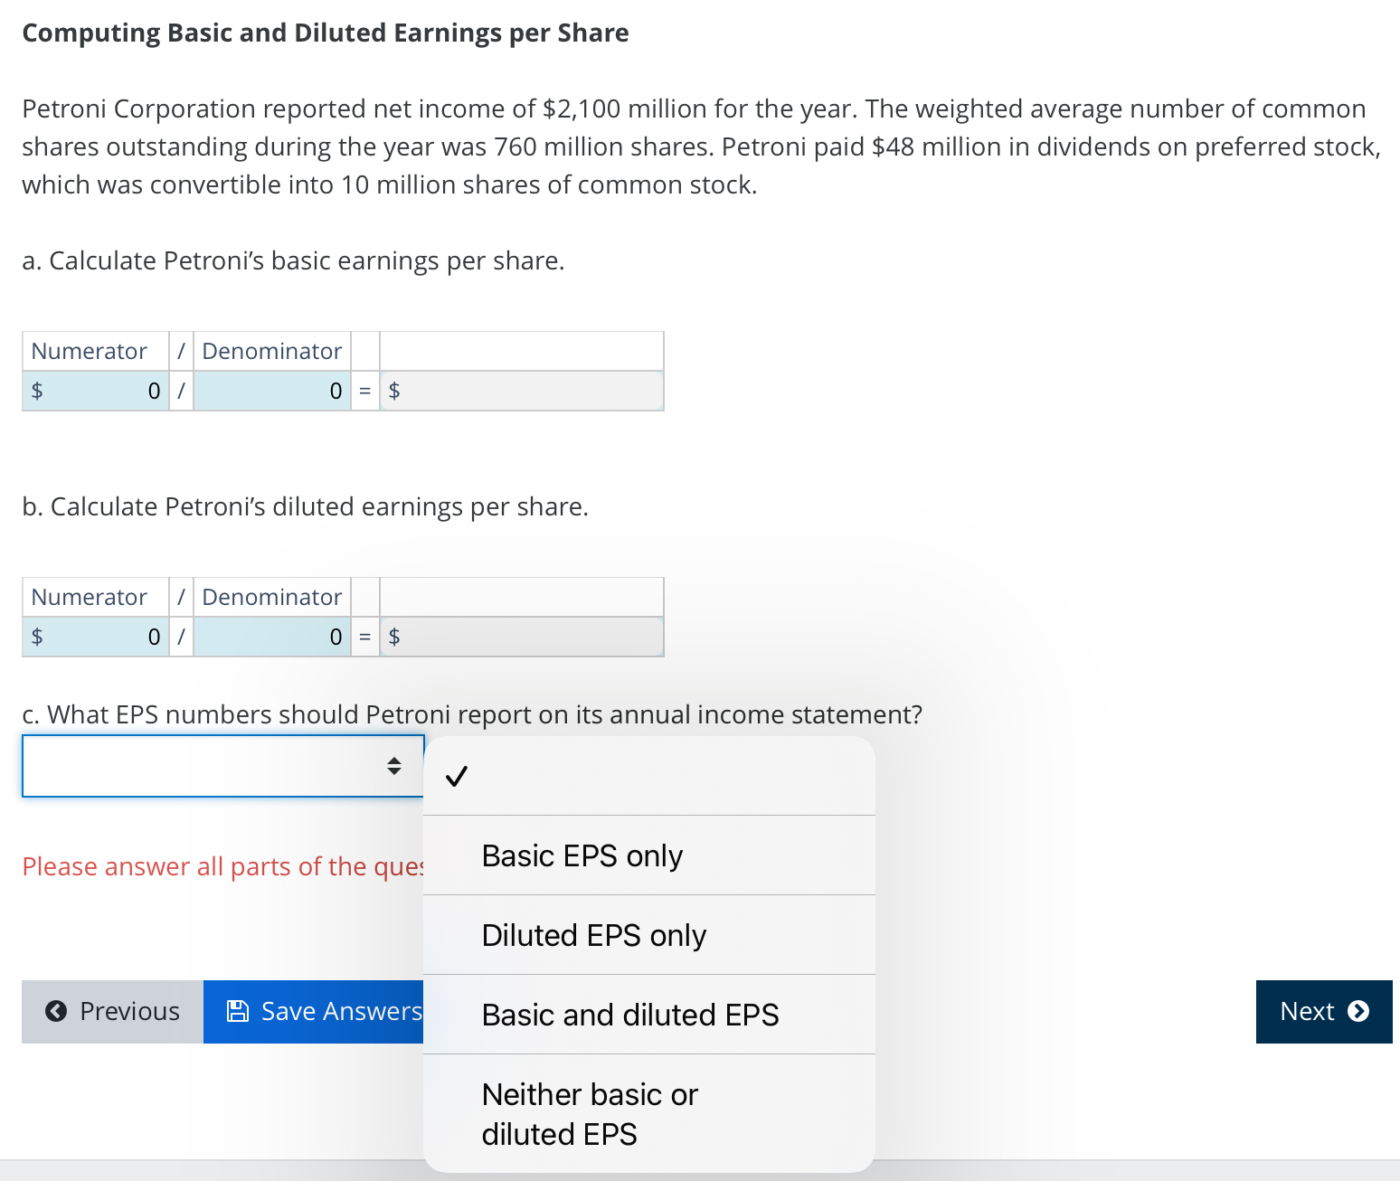This screenshot has height=1181, width=1400.
Task: Select 'Basic EPS only' from the list
Action: pyautogui.click(x=582, y=855)
